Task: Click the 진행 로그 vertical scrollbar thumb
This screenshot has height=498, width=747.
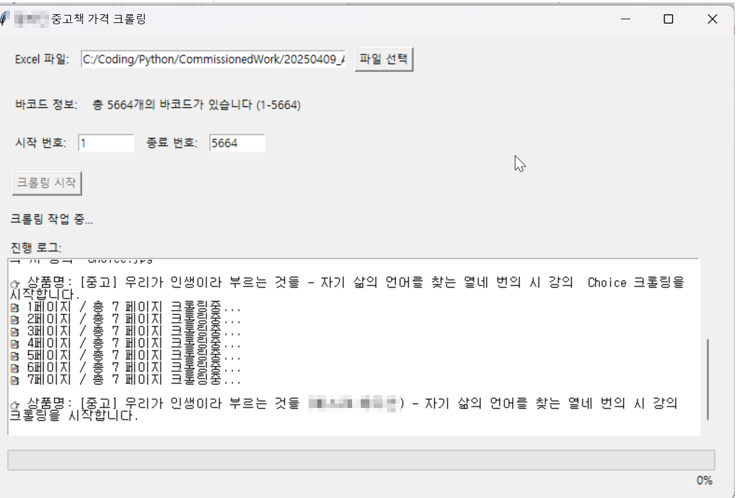Action: 707,379
